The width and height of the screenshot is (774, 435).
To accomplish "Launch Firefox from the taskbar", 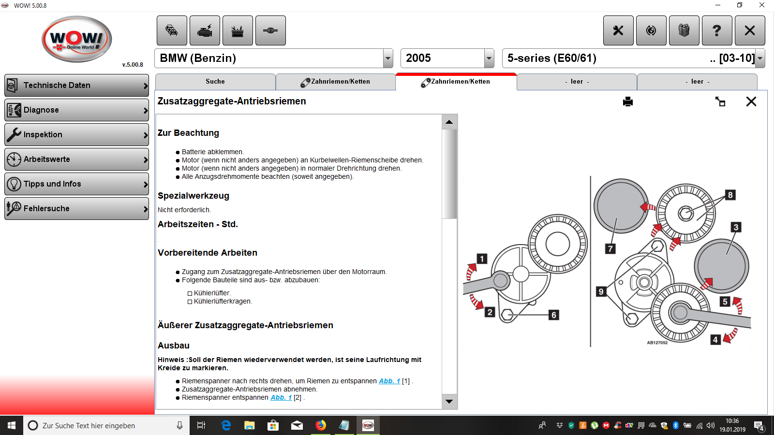I will click(321, 425).
